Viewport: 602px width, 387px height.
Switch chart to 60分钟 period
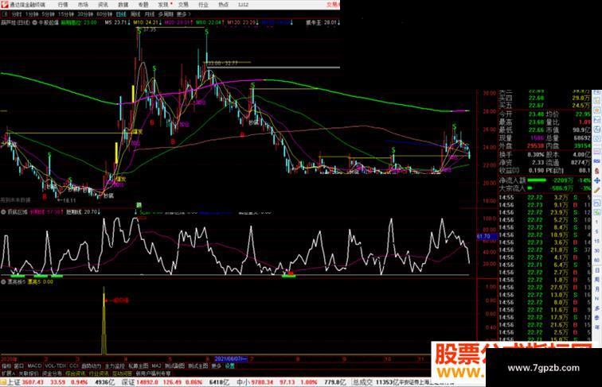104,14
